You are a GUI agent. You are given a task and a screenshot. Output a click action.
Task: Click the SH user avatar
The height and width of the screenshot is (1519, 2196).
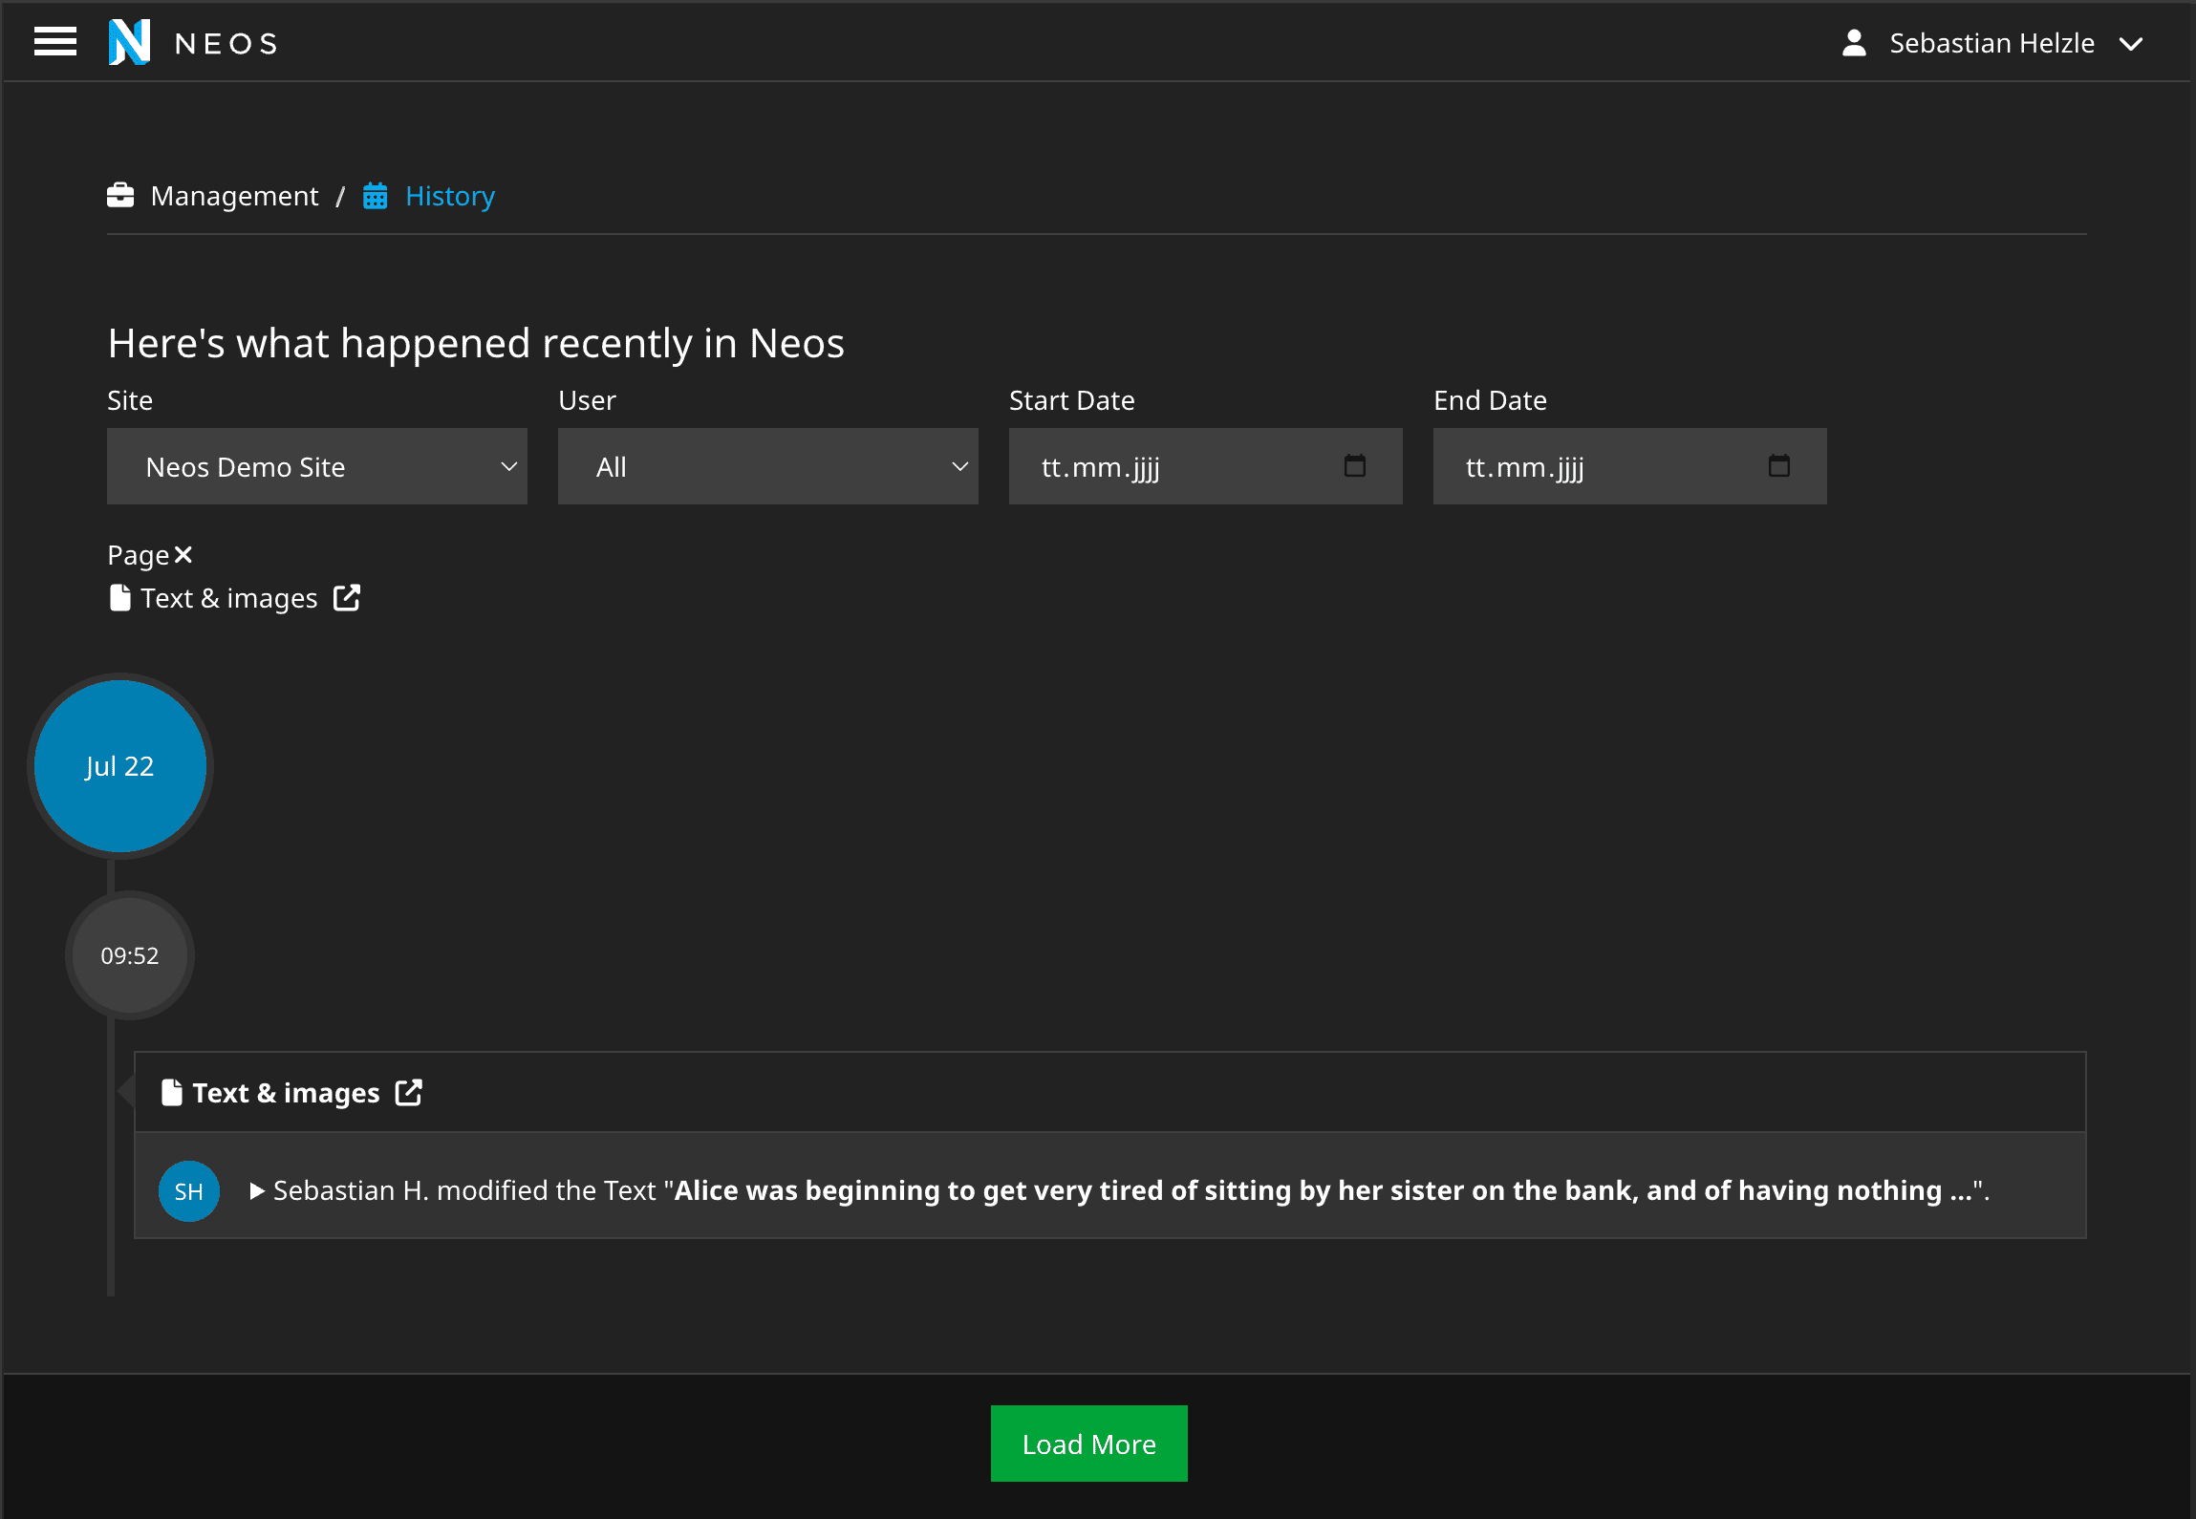click(189, 1191)
